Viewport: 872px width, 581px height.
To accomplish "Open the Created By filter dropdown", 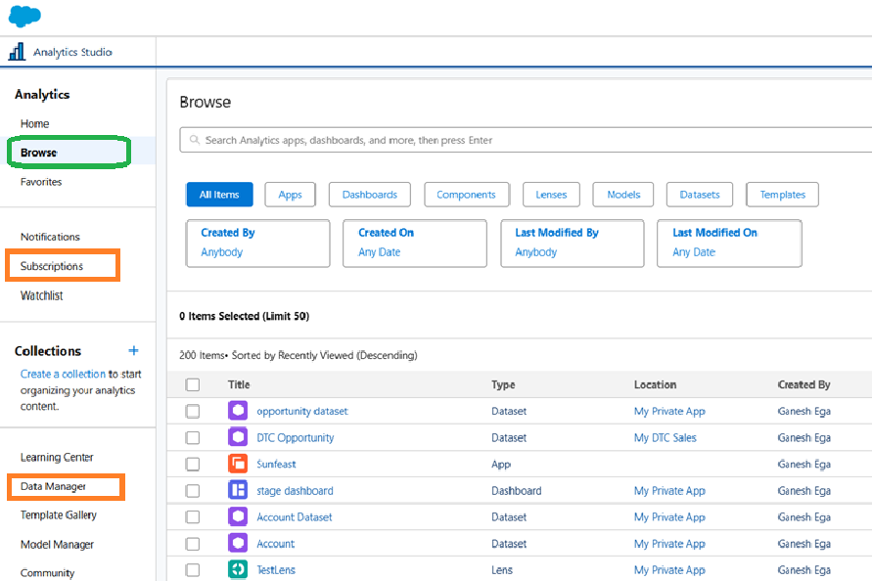I will (x=258, y=243).
